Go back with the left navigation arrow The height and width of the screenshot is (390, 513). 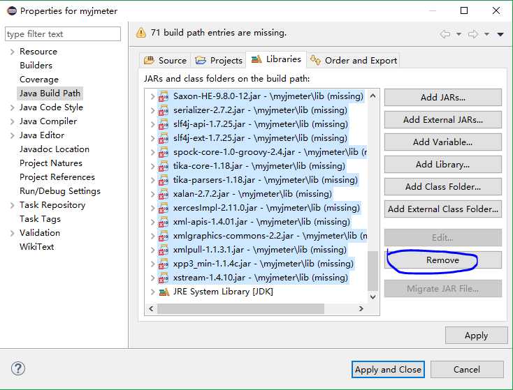445,34
